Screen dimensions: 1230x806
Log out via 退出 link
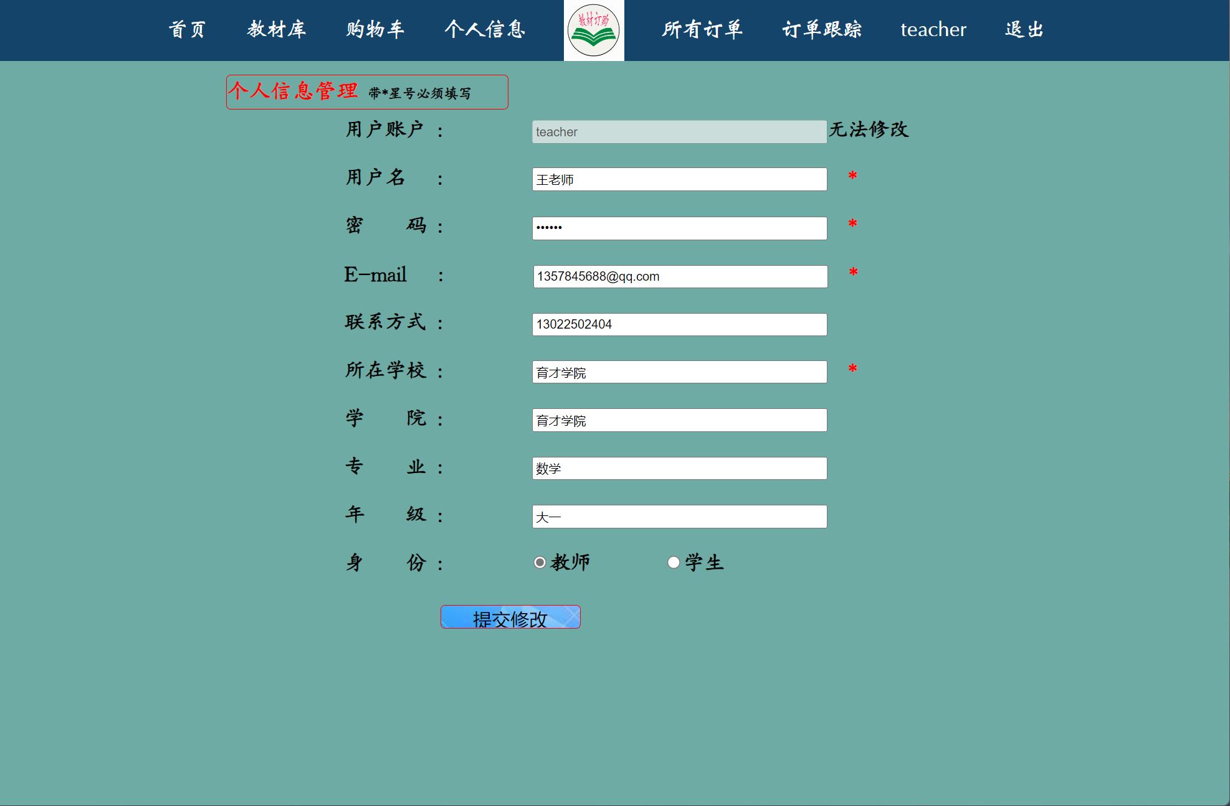[1024, 30]
